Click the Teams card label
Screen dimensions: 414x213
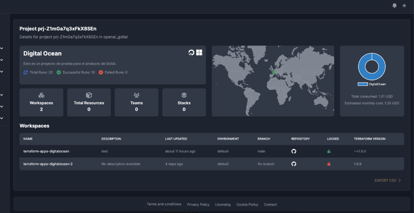coord(136,103)
